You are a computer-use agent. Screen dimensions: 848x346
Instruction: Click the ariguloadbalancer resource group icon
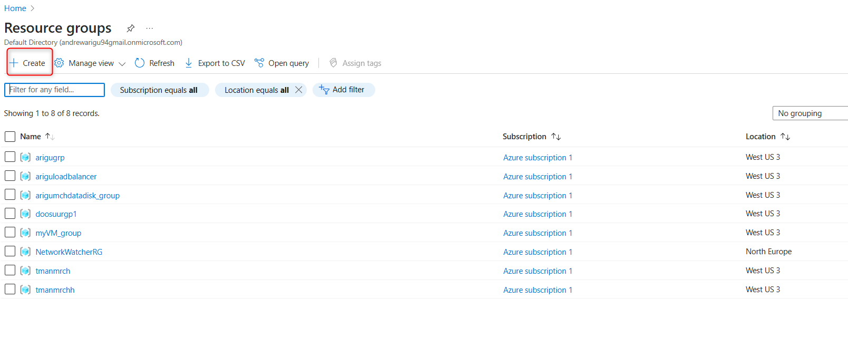[x=25, y=176]
